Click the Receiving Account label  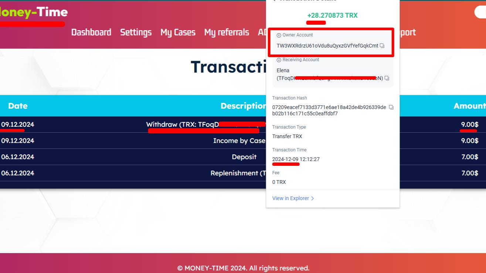point(301,60)
